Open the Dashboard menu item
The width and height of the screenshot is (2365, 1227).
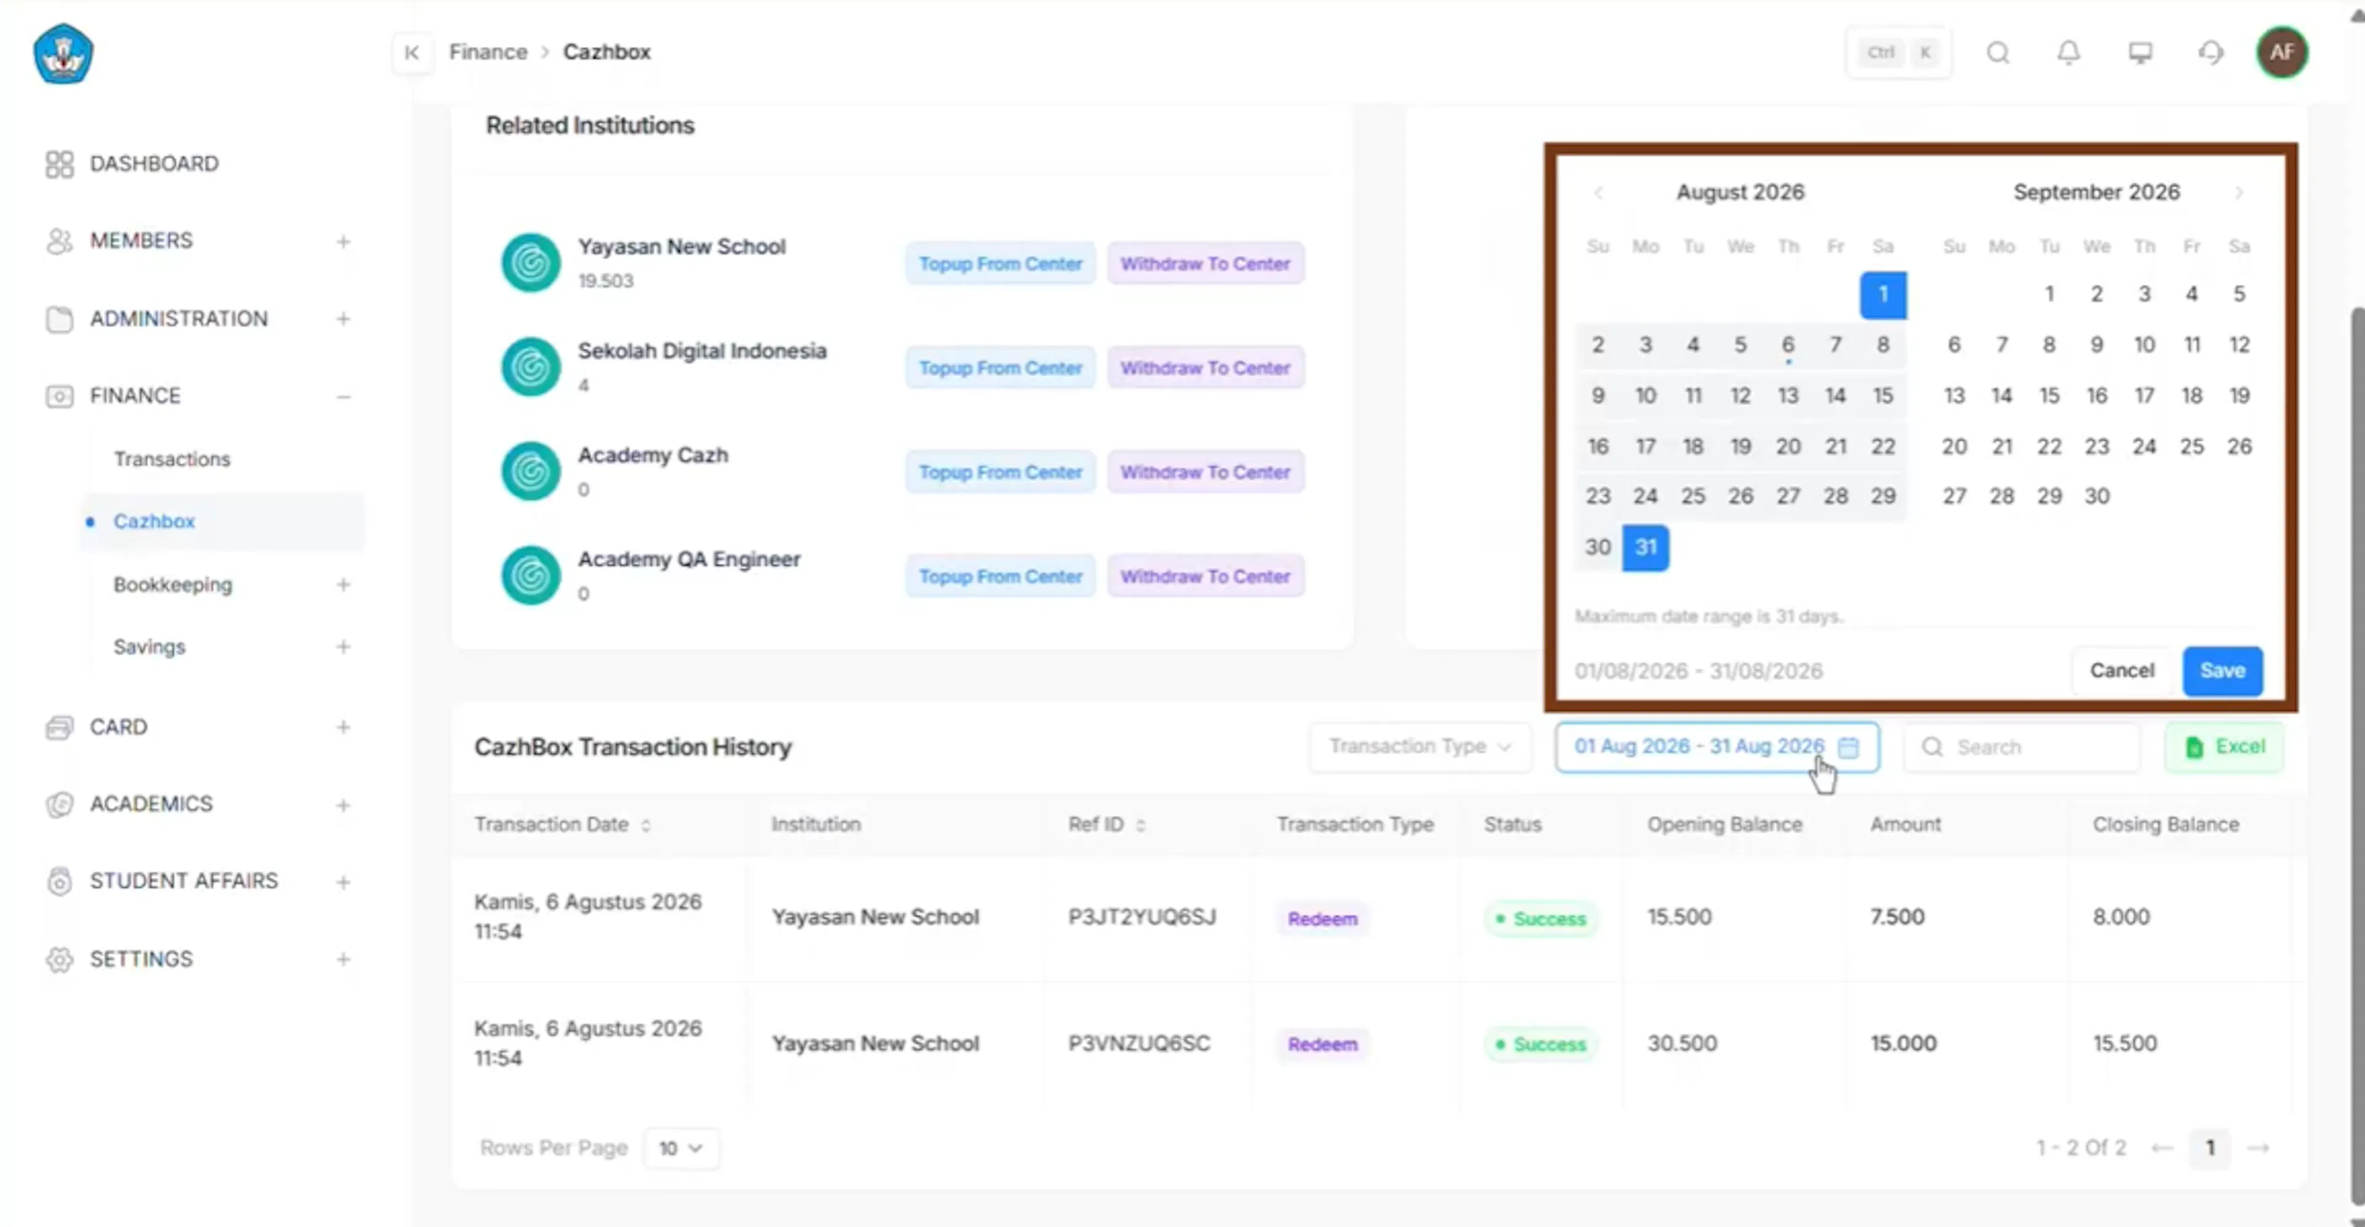pos(154,163)
